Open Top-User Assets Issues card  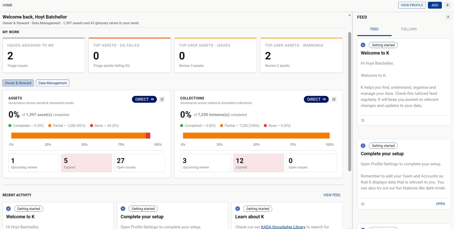215,55
